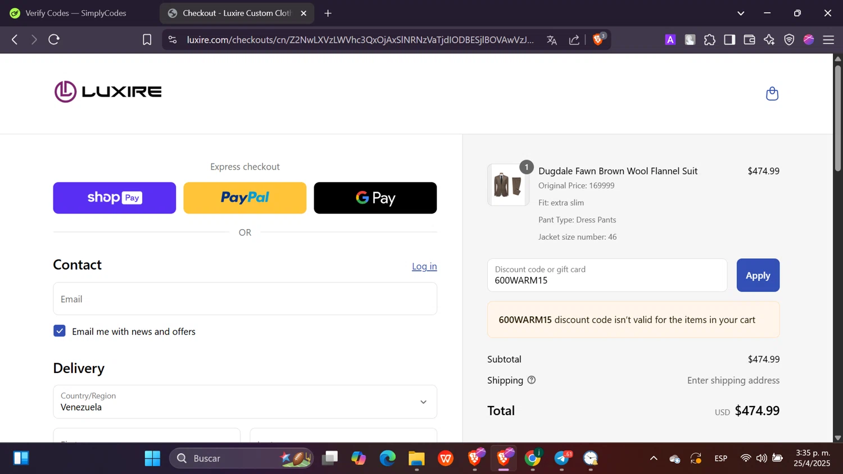Image resolution: width=843 pixels, height=474 pixels.
Task: Open File Explorer from taskbar
Action: coord(416,458)
